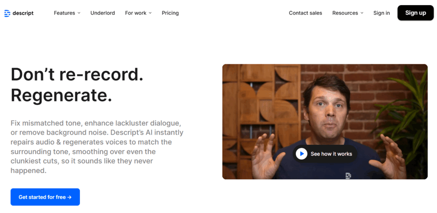
Task: Click the Sign in link
Action: [382, 13]
